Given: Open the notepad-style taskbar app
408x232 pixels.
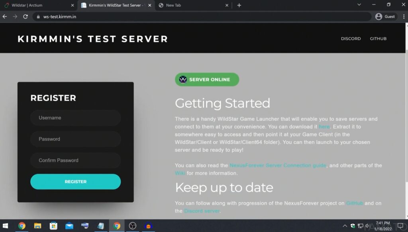Looking at the screenshot, I should (101, 226).
